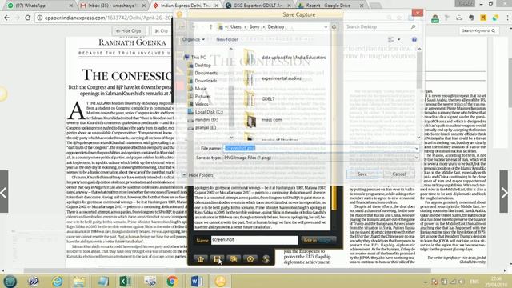Select Desktop in the navigation tree
Viewport: 512px width, 288px height.
202,66
